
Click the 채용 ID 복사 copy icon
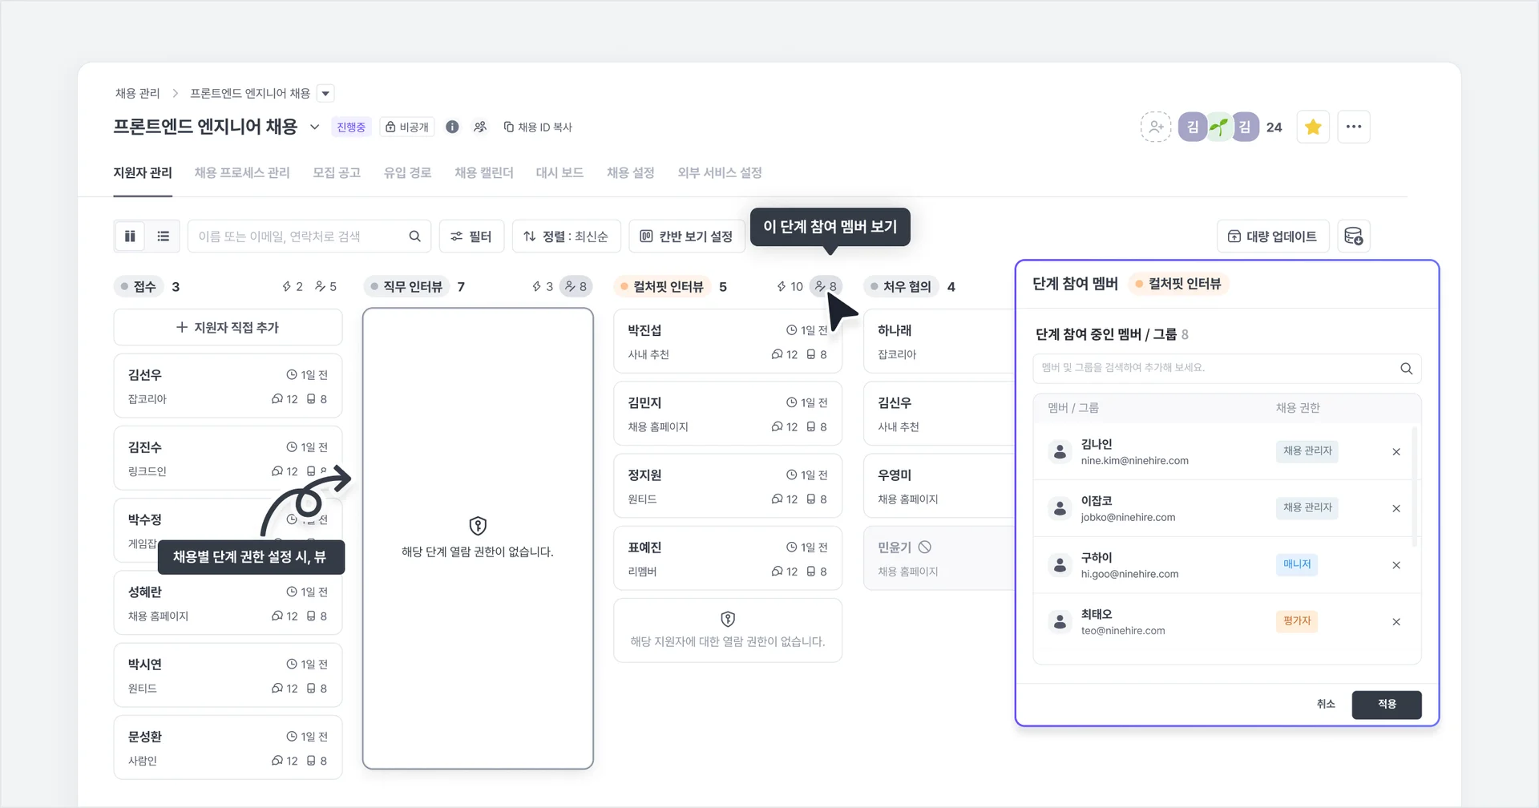tap(509, 127)
